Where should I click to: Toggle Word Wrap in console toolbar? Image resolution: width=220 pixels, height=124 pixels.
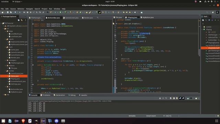click(177, 98)
